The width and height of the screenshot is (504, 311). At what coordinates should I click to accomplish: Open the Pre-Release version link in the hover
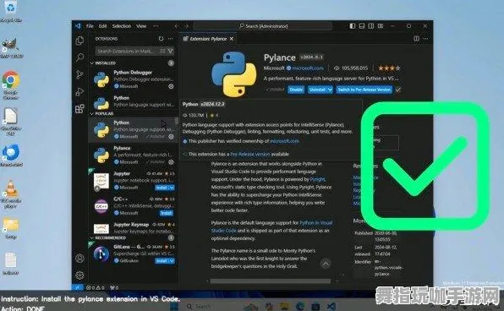pos(250,154)
